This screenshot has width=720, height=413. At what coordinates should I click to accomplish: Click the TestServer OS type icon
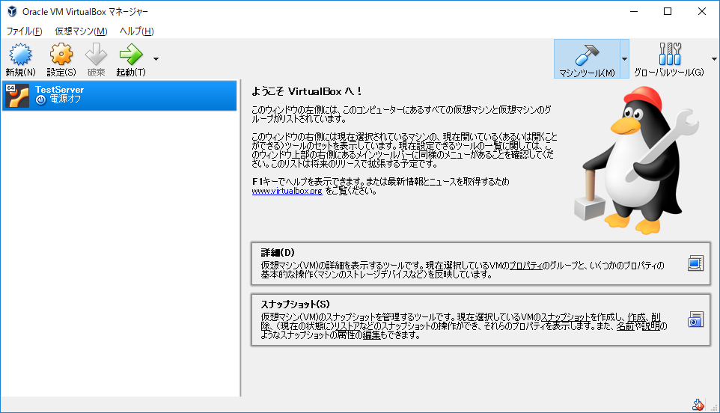click(17, 96)
